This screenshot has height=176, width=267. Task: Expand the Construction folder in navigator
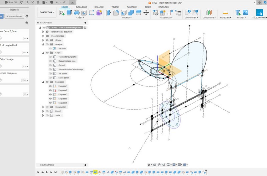tap(43, 107)
